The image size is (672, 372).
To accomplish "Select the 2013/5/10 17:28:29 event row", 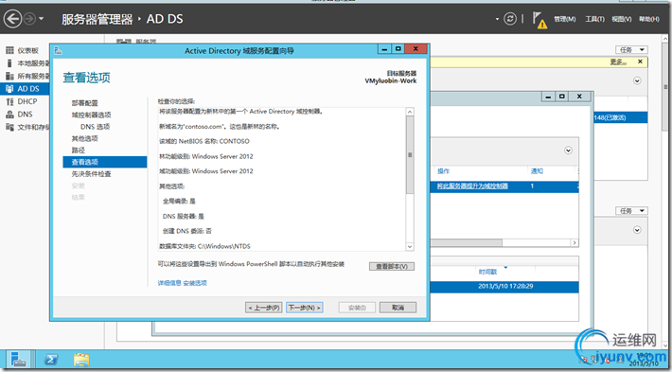I will click(504, 287).
